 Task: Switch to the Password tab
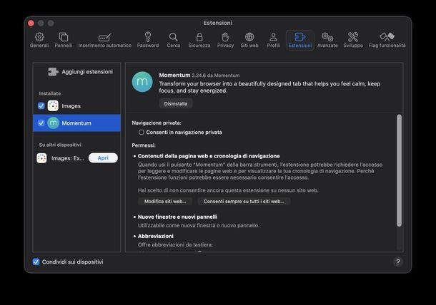click(148, 40)
